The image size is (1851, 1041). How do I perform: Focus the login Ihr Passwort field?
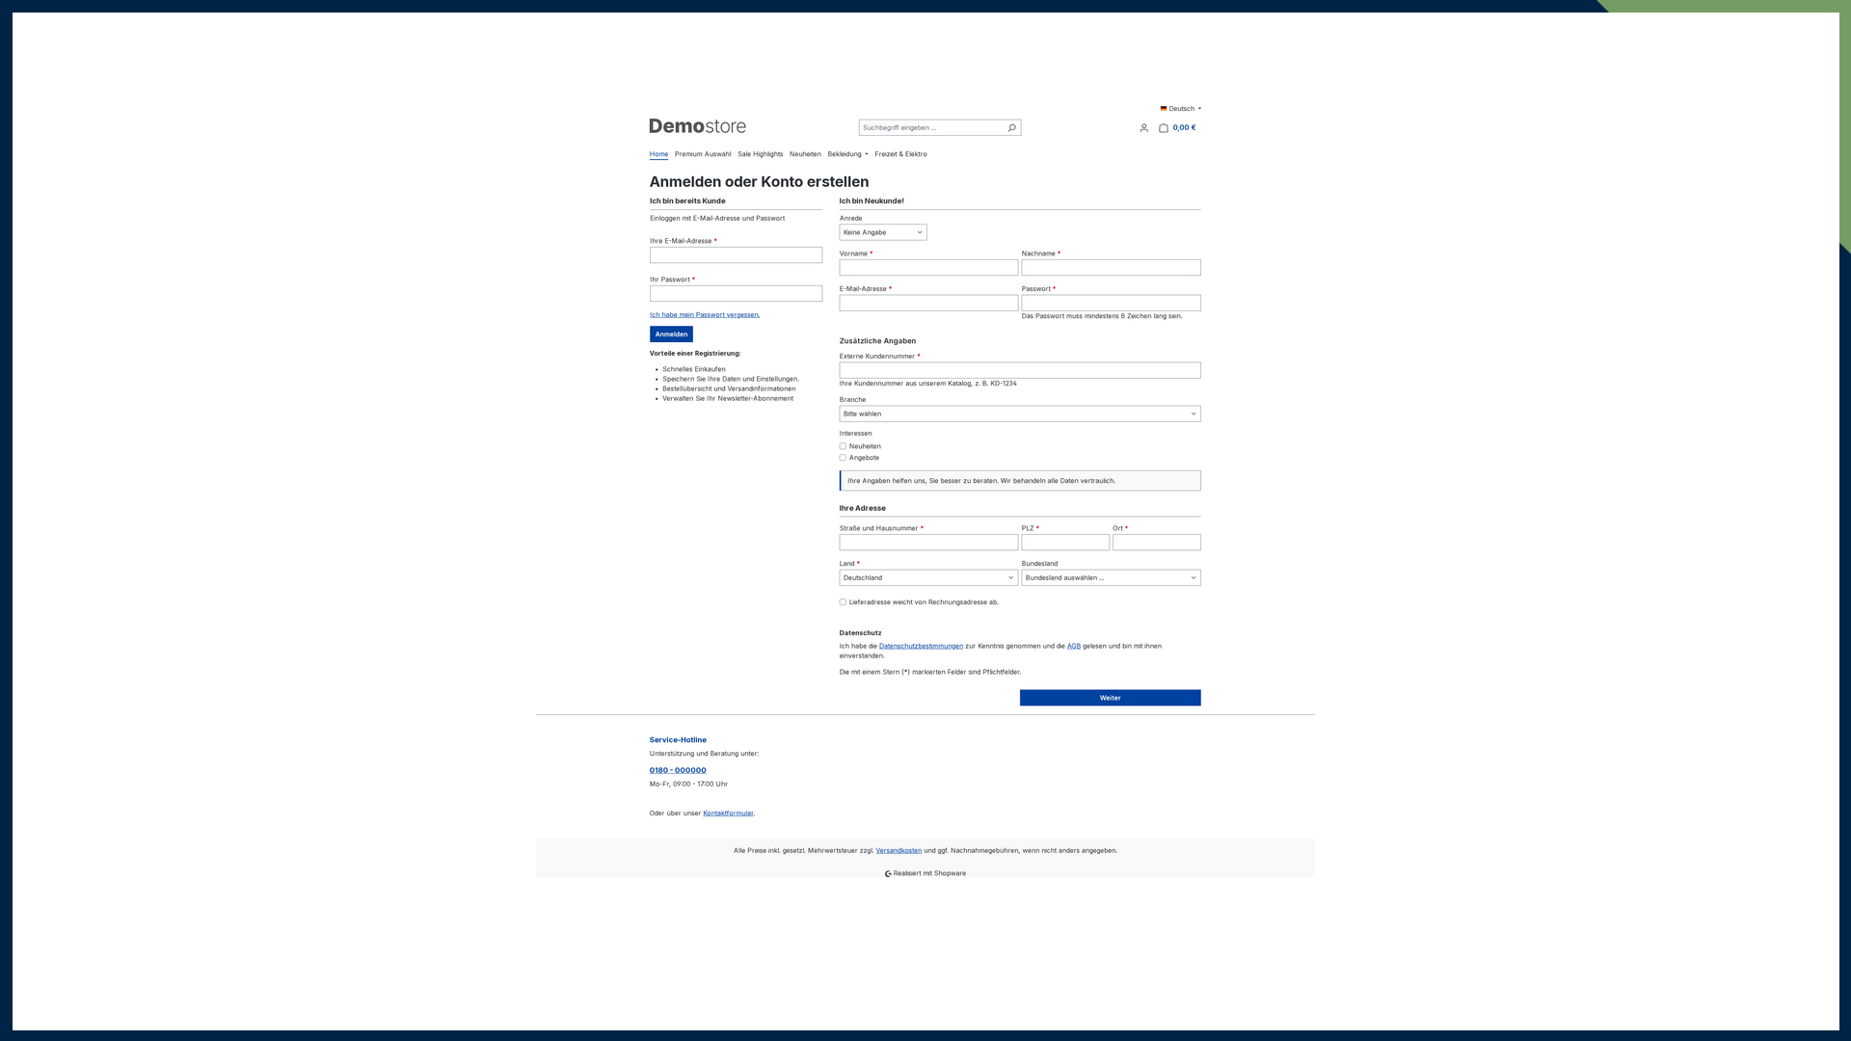(x=736, y=294)
